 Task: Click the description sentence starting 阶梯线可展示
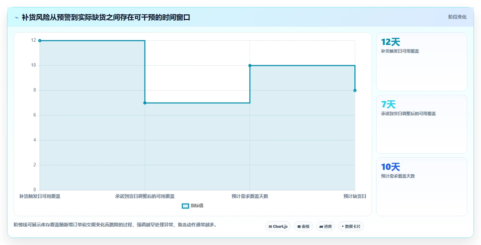point(115,225)
